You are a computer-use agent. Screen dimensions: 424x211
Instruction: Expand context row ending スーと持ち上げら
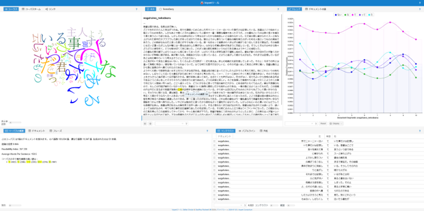tap(214, 153)
